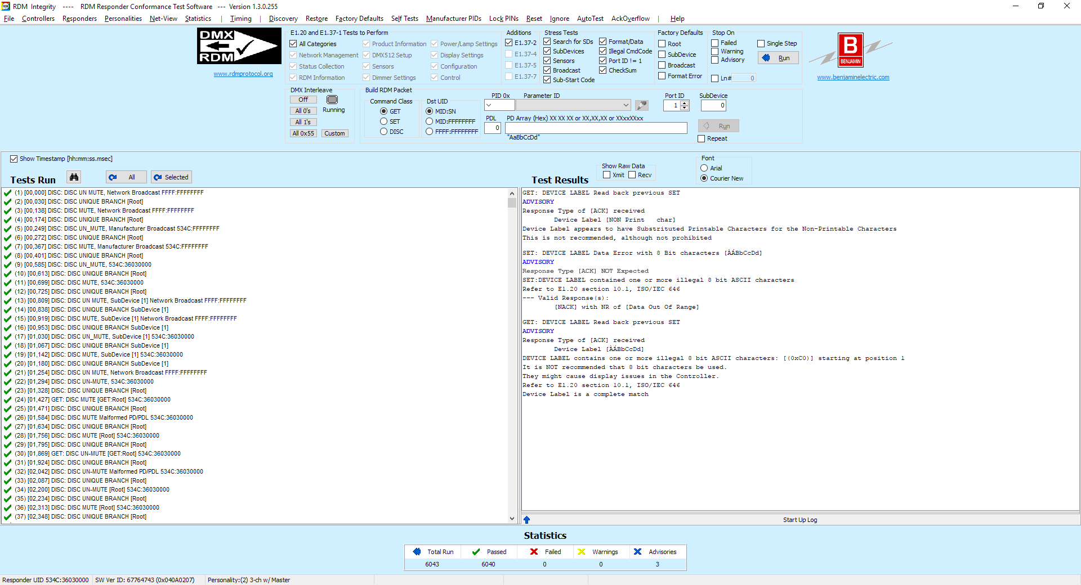1081x585 pixels.
Task: Click the Advisories blue X icon
Action: point(637,552)
